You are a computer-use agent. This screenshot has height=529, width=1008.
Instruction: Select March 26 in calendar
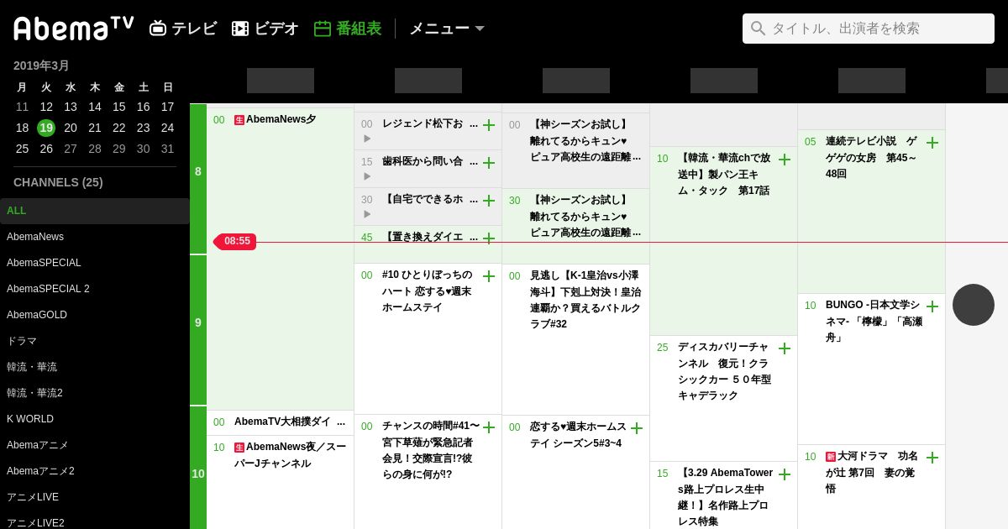[x=46, y=149]
